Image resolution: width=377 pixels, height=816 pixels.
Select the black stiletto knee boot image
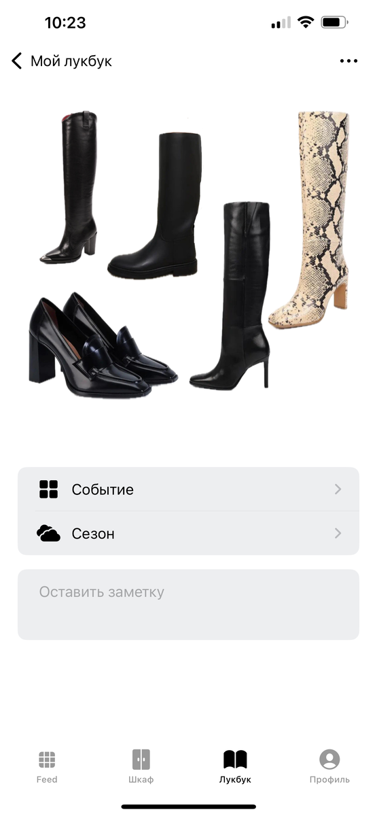point(230,296)
